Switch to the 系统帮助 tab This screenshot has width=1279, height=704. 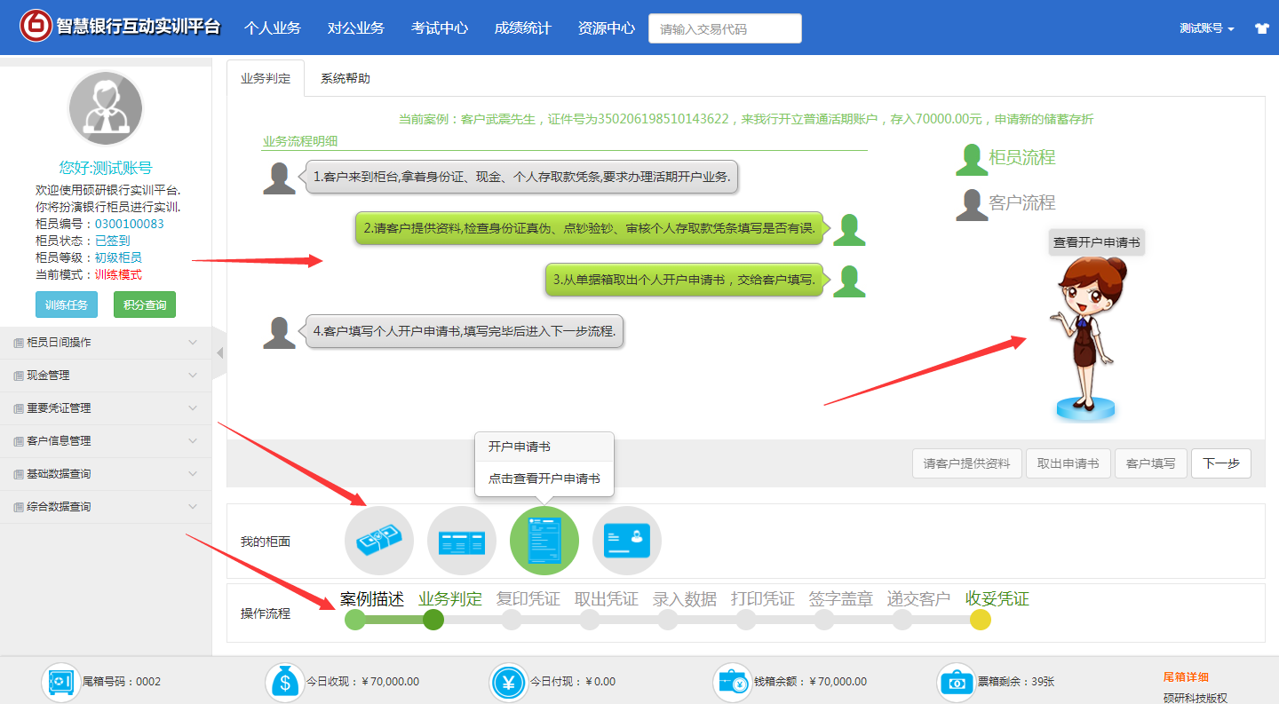[x=345, y=78]
